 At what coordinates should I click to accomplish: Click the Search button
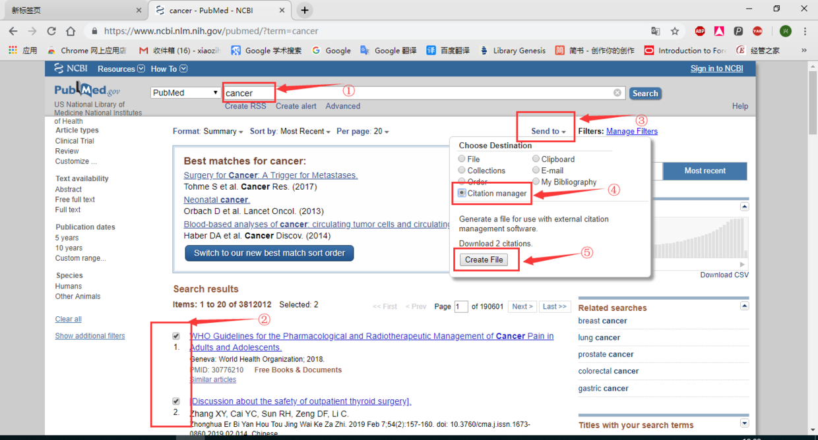click(x=645, y=94)
